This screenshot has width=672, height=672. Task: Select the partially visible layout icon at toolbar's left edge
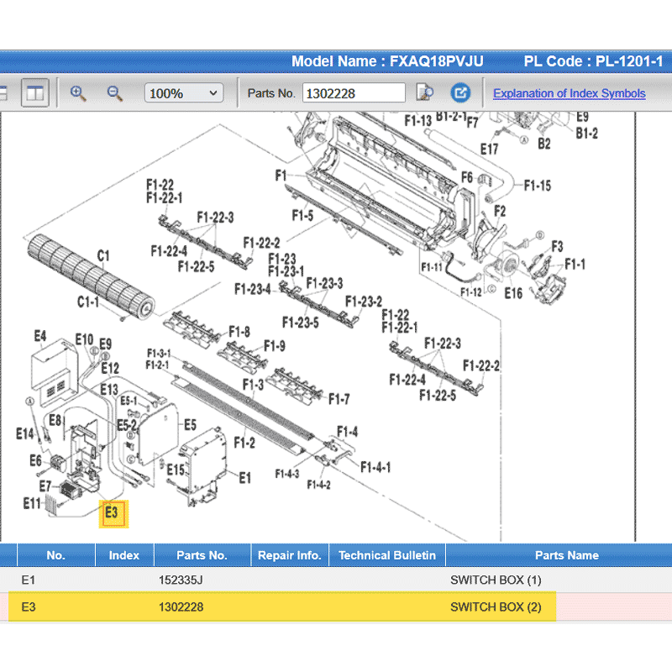pos(3,93)
